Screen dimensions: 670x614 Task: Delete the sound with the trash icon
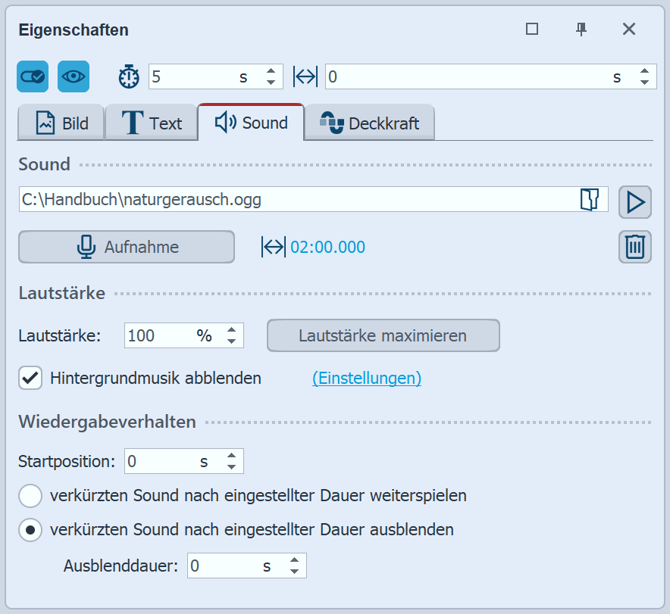(x=635, y=247)
